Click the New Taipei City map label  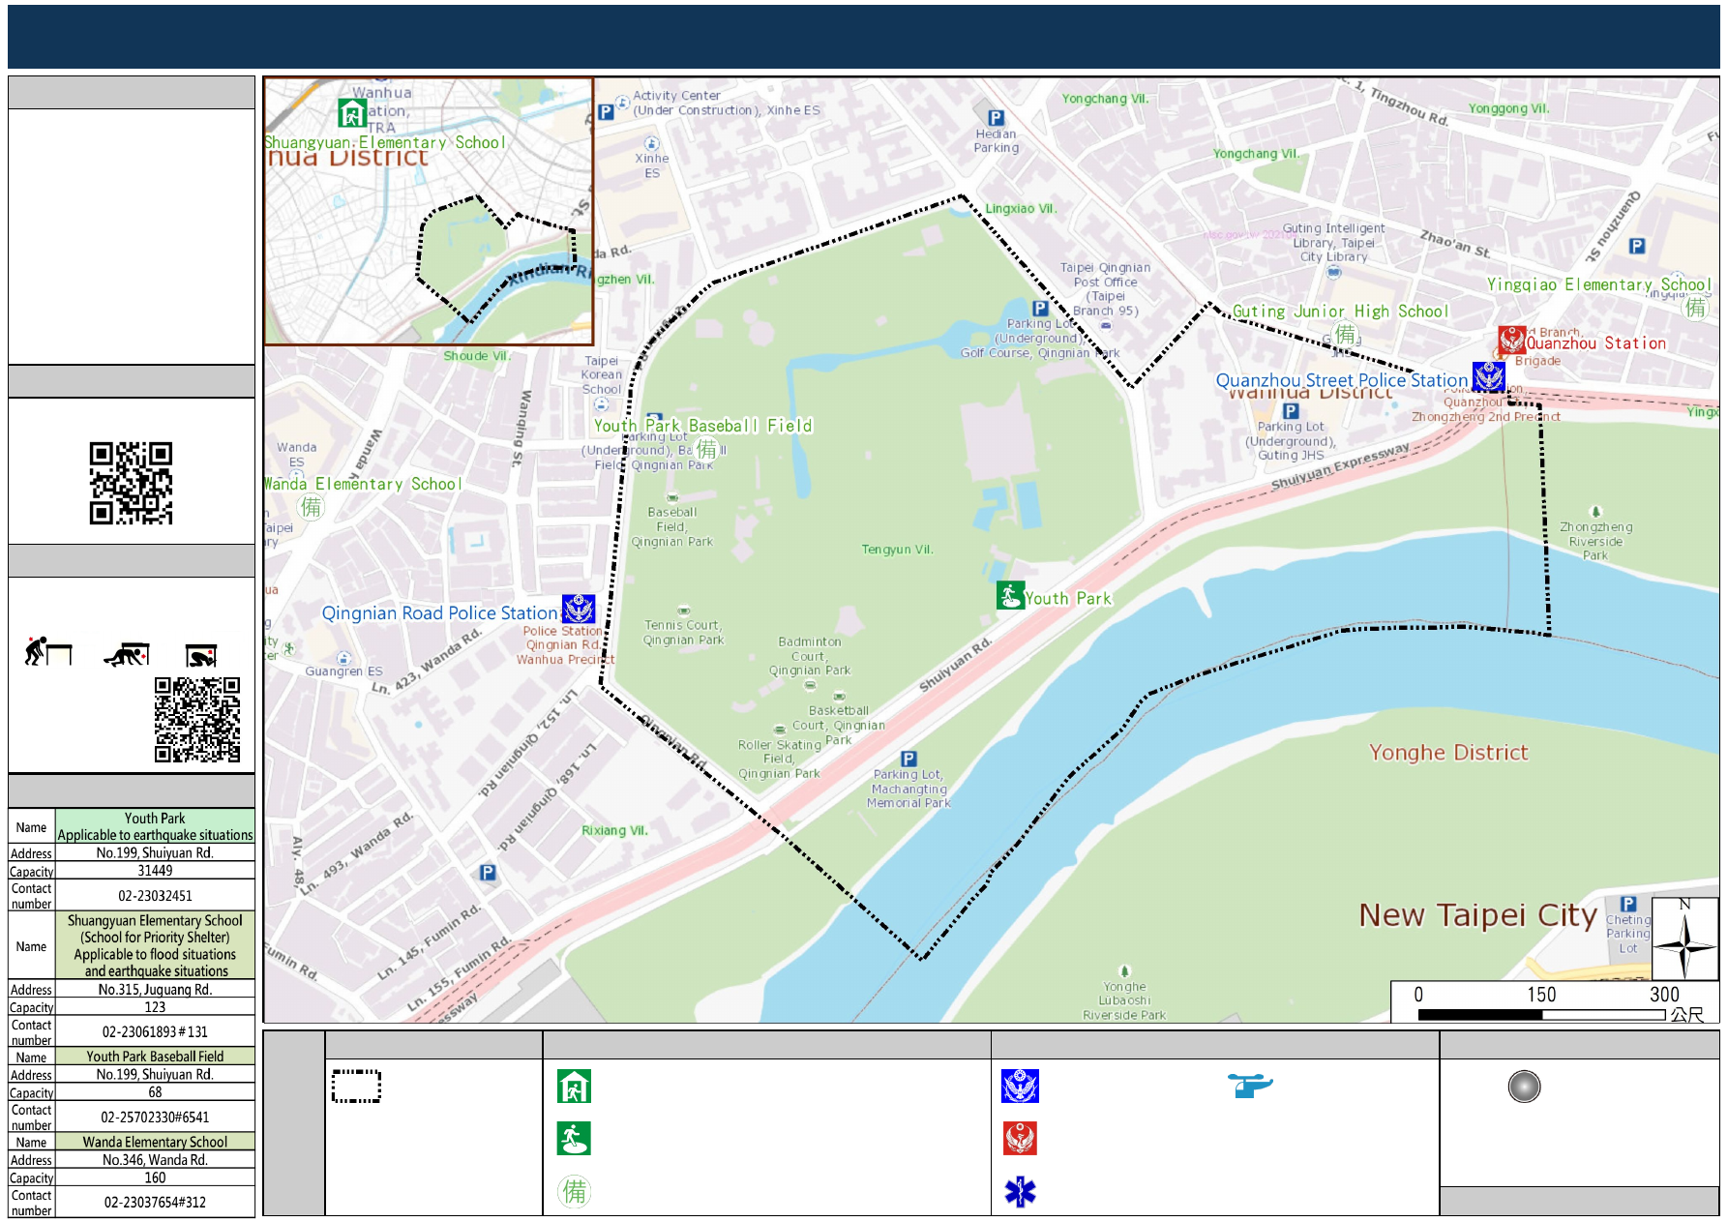[1477, 914]
